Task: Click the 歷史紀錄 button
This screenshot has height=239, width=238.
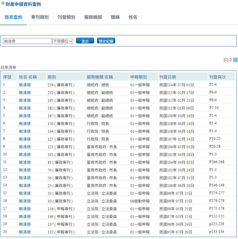Action: click(x=106, y=41)
